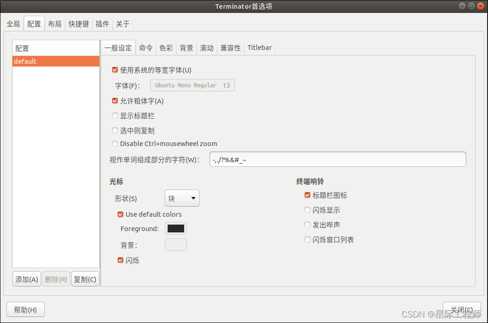Click the cursor Foreground color swatch

(176, 229)
